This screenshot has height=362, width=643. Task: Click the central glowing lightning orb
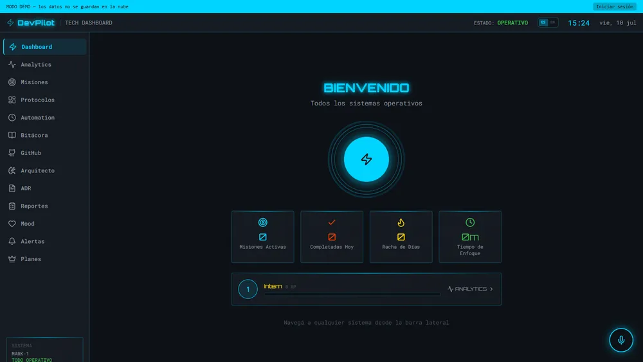pos(367,159)
